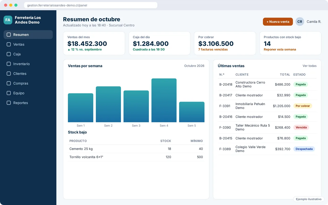Screen dimensions: 328x205
Task: Select sale number F-3389
Action: 225,149
